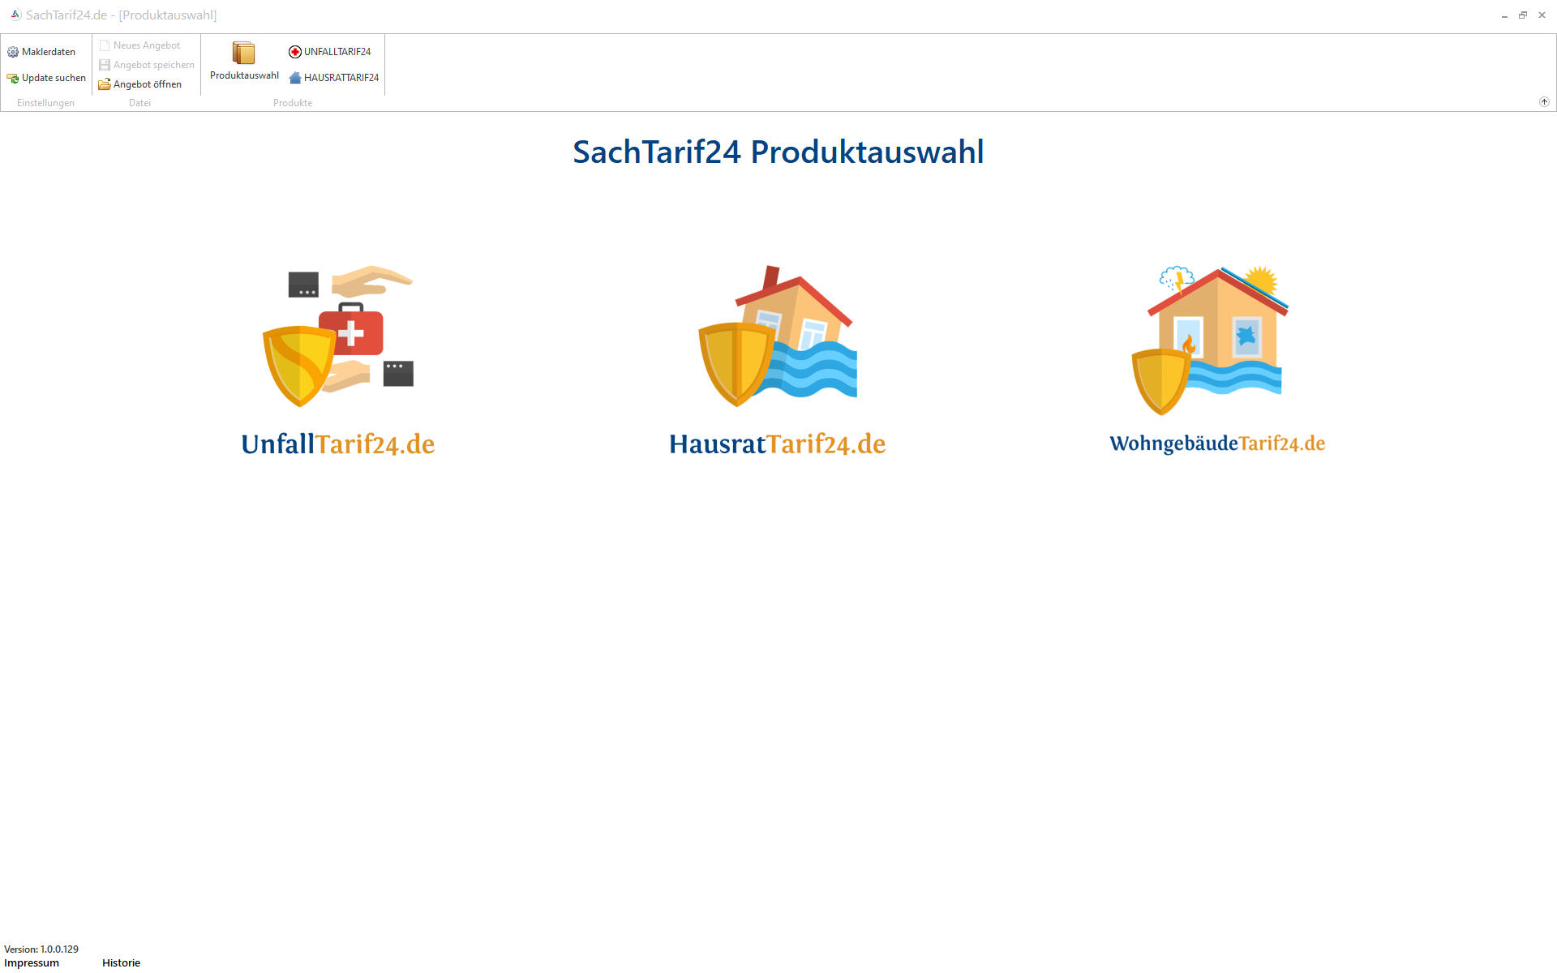
Task: Switch to the Produktauswahl view
Action: pos(243,65)
